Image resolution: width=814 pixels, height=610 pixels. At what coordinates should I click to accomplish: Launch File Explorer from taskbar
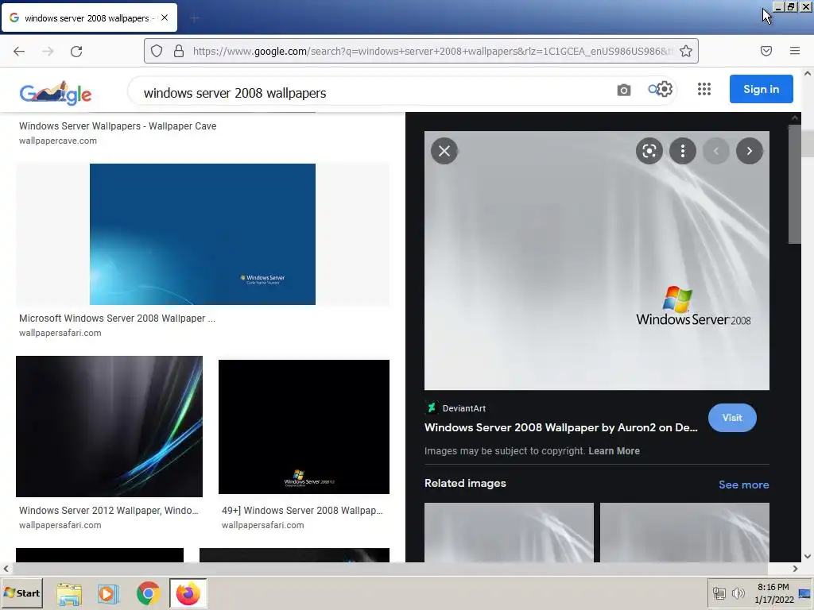tap(69, 593)
